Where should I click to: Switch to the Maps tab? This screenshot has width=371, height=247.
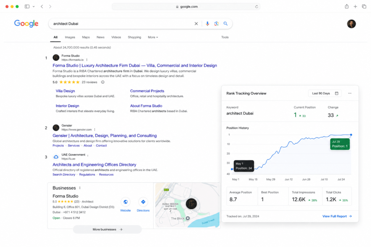pos(86,37)
